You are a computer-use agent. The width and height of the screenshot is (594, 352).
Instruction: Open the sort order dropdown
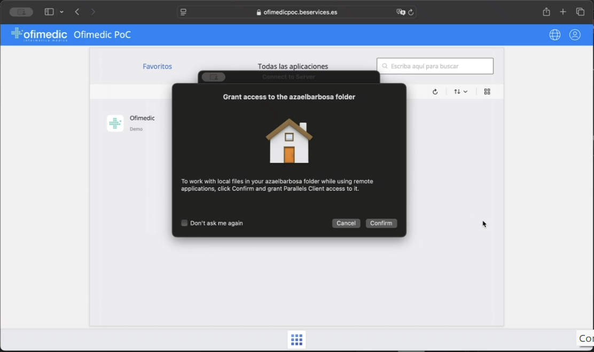coord(460,92)
